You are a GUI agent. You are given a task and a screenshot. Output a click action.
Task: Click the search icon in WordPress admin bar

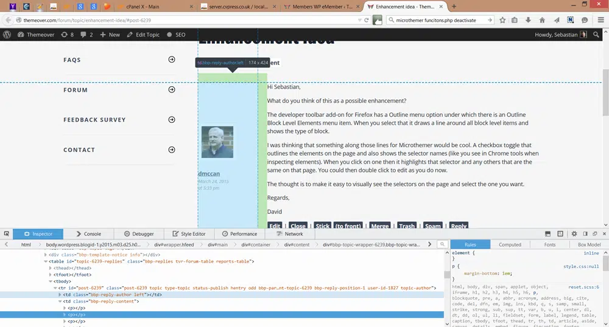(597, 35)
